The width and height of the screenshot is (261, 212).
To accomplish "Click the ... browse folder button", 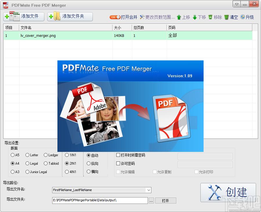I will [x=151, y=201].
